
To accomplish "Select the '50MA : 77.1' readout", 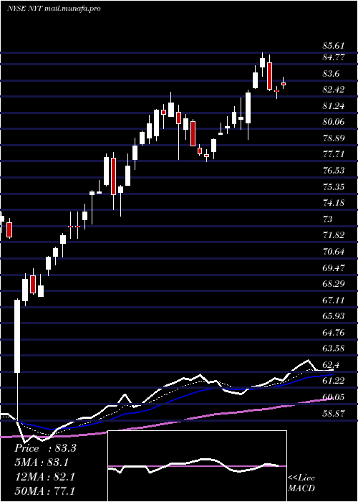I will pos(44,491).
